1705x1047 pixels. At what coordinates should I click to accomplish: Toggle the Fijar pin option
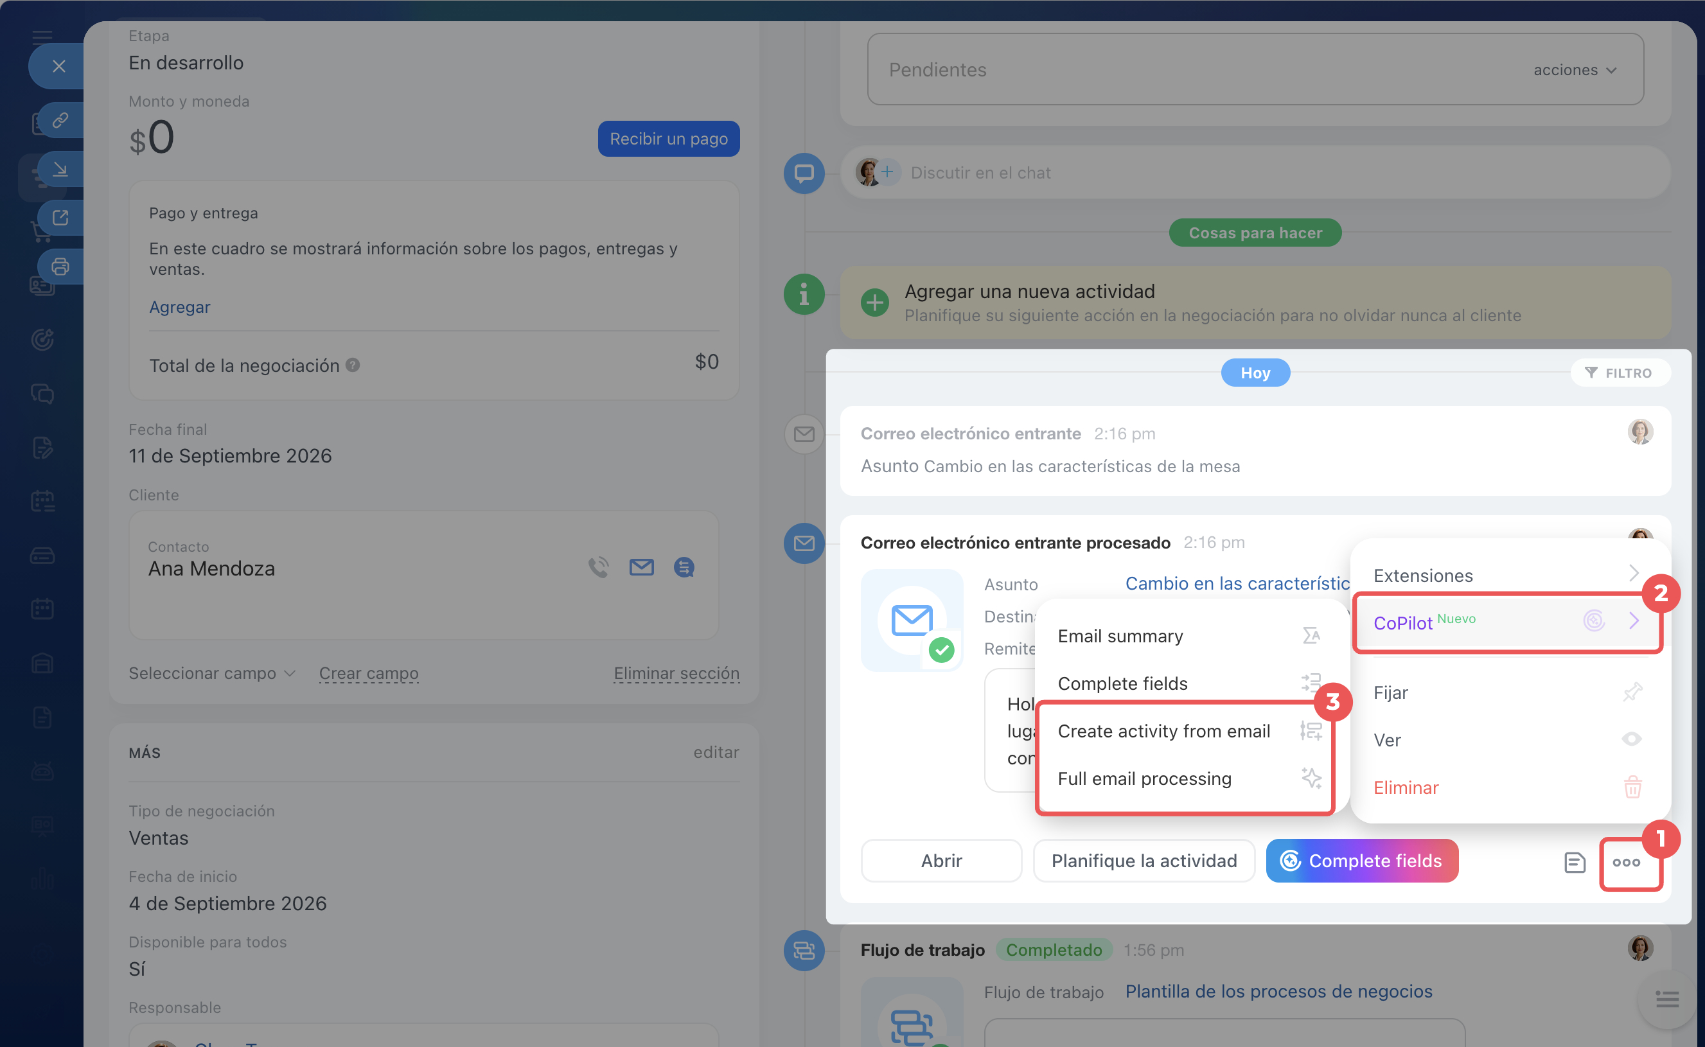1510,692
